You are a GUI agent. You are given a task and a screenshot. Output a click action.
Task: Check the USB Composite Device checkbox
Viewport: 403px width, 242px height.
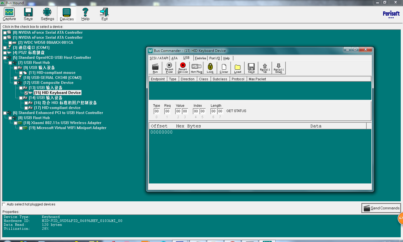click(15, 83)
